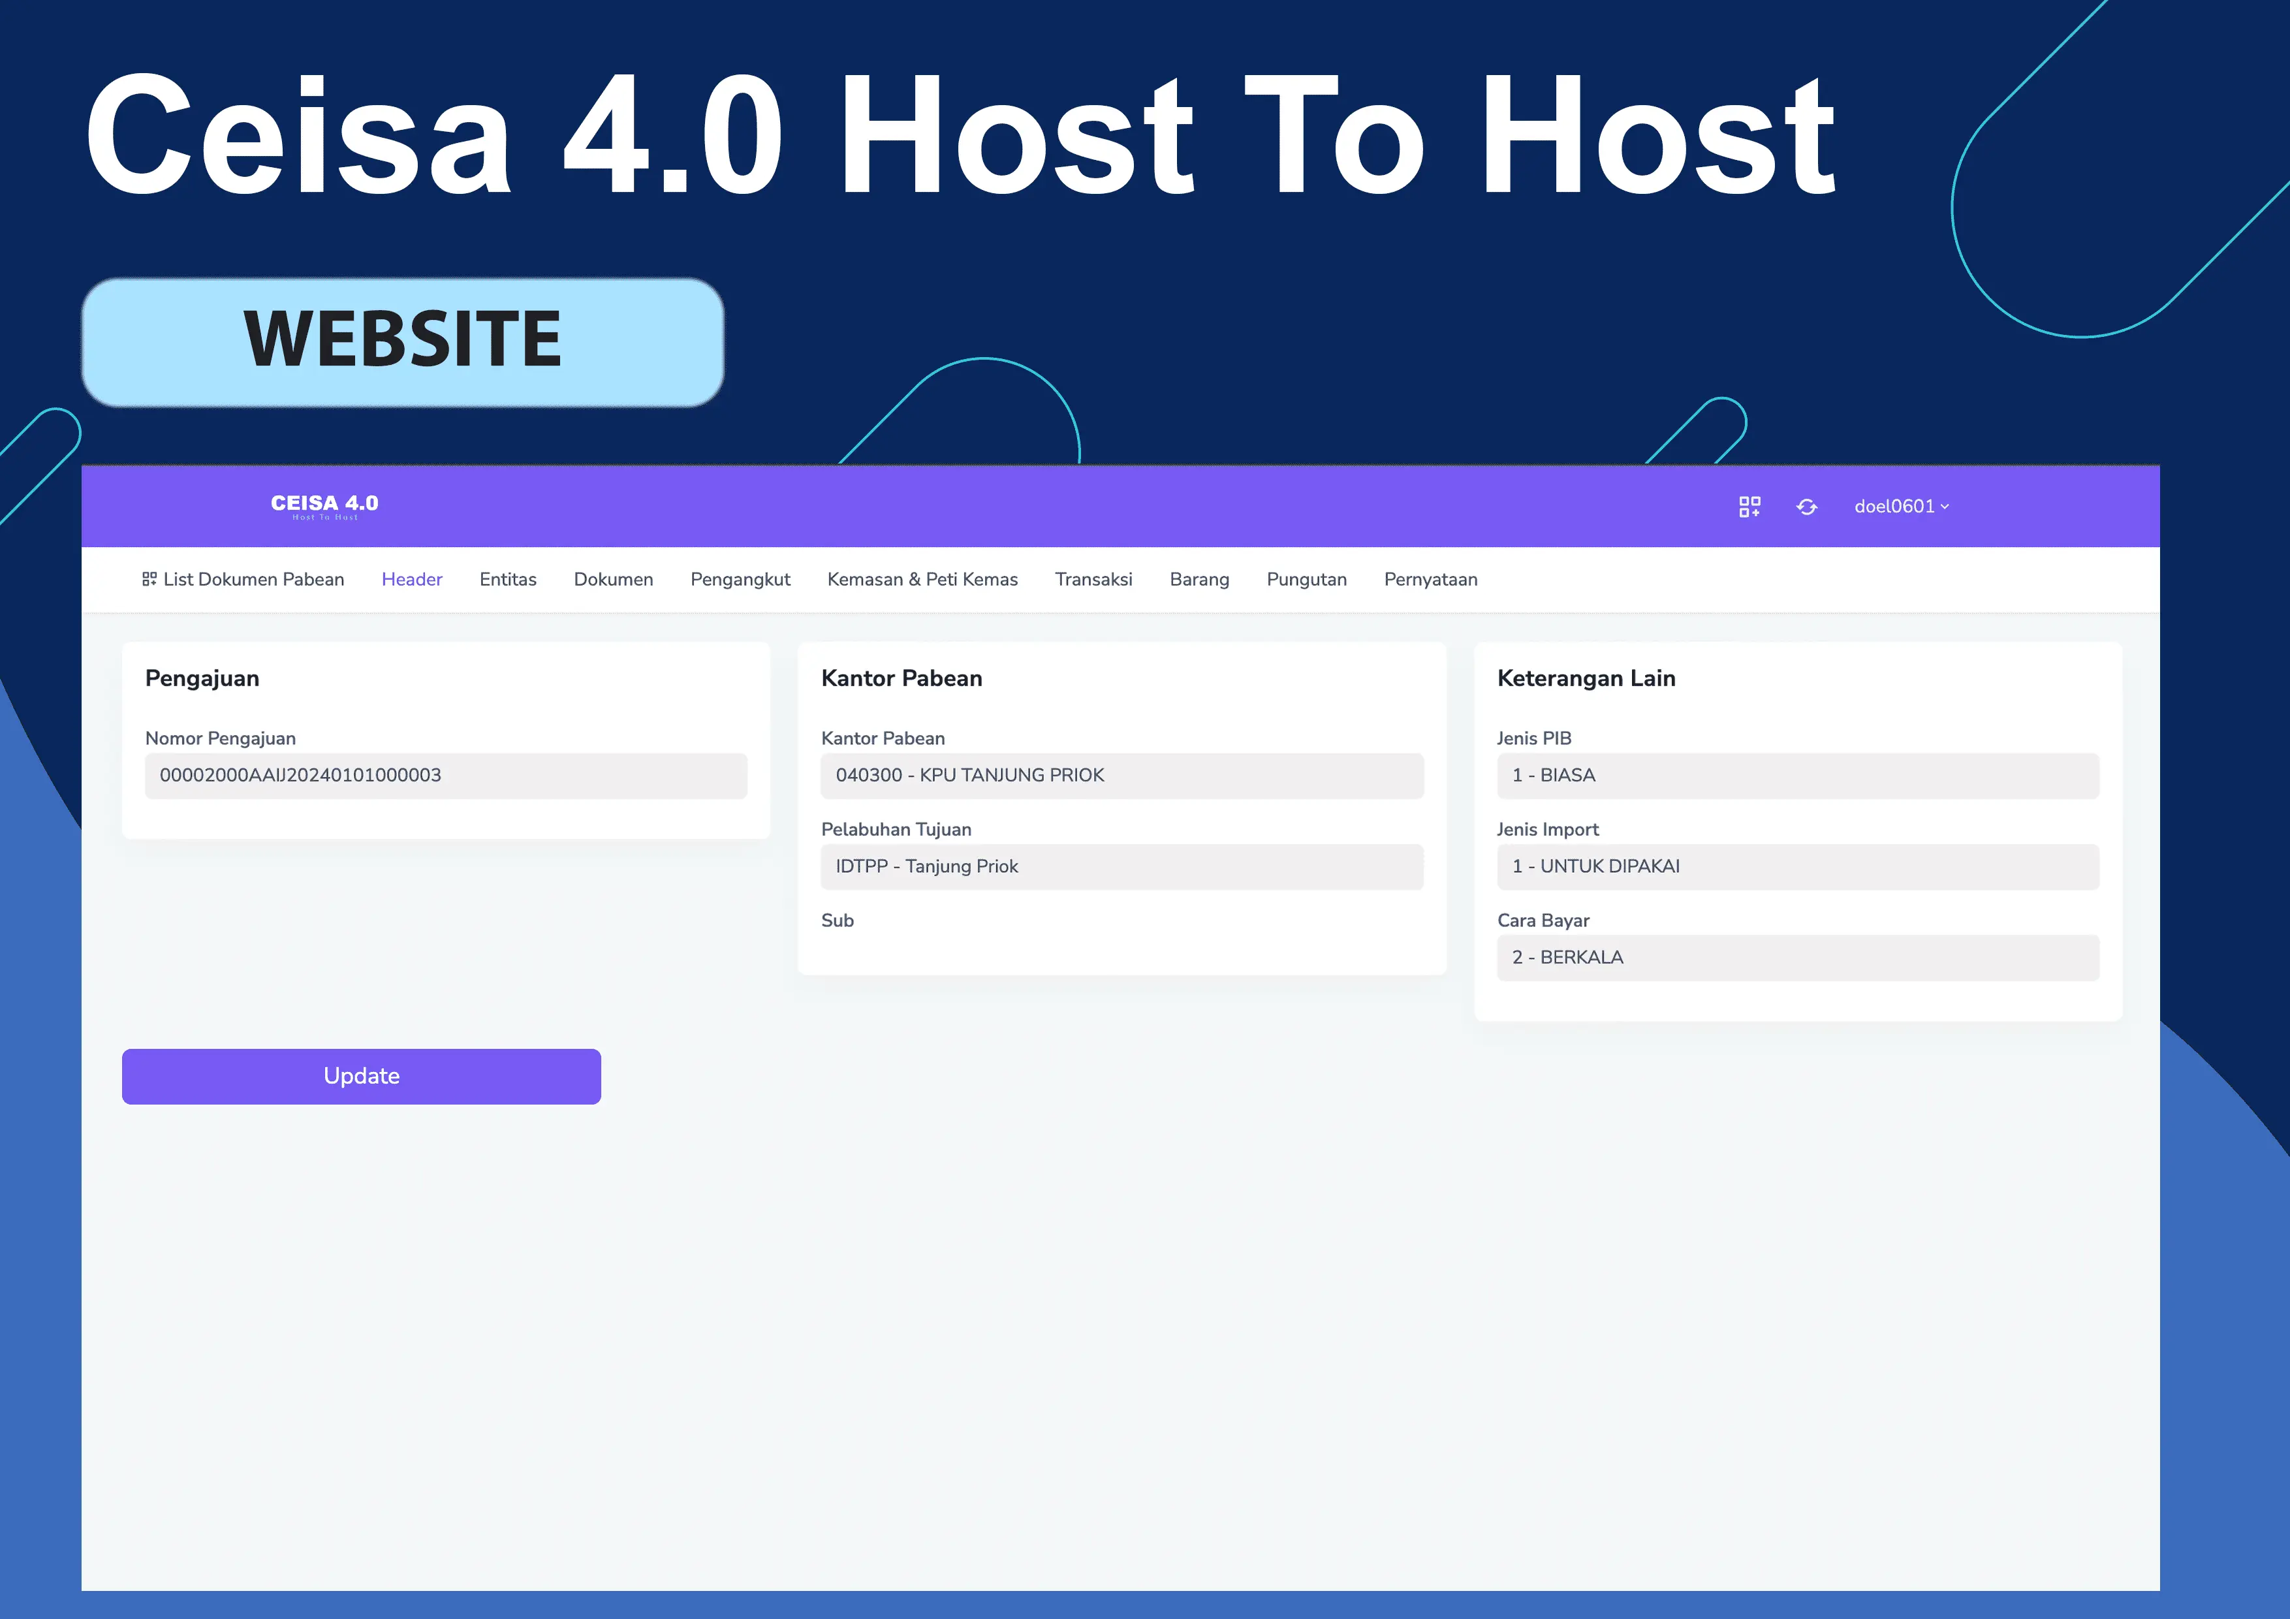The height and width of the screenshot is (1619, 2290).
Task: Click the QR grid icon in purple header
Action: point(1749,507)
